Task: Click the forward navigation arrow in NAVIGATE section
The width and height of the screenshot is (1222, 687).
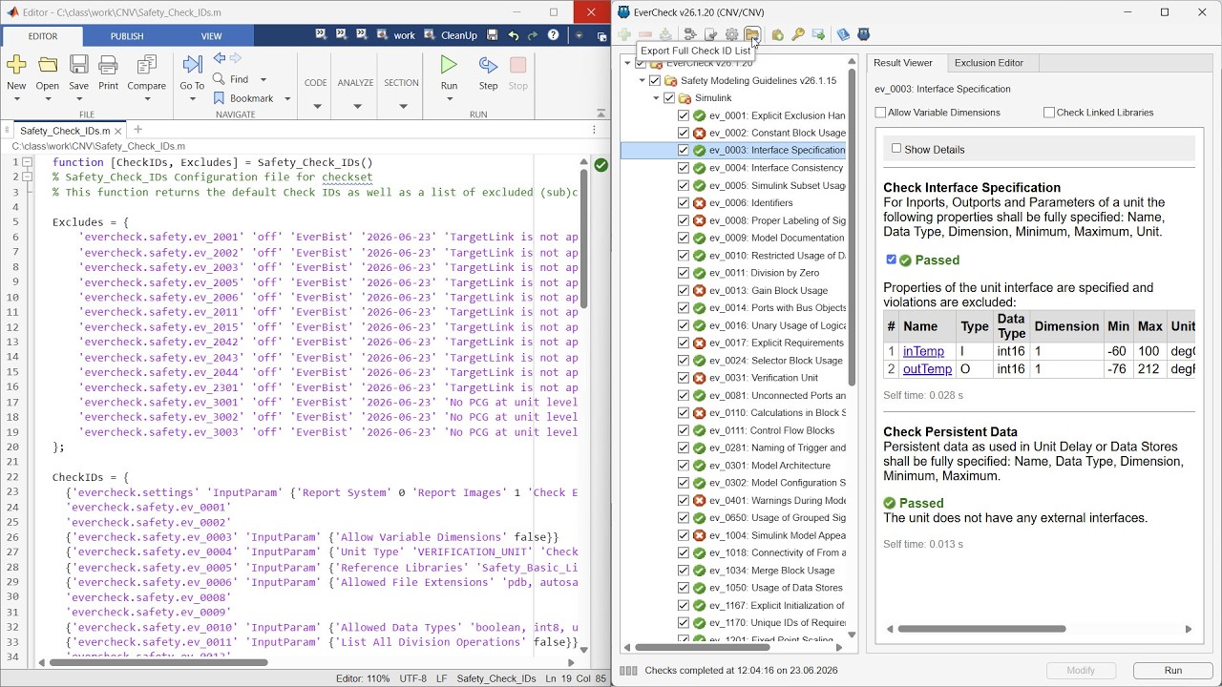Action: [235, 58]
